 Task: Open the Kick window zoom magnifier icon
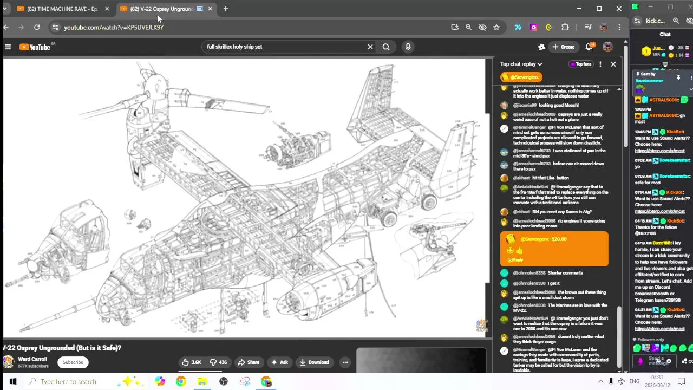[676, 21]
